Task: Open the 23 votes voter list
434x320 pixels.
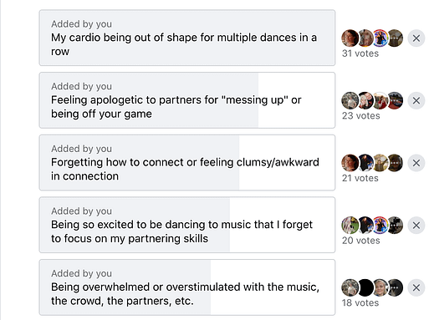Action: click(360, 115)
